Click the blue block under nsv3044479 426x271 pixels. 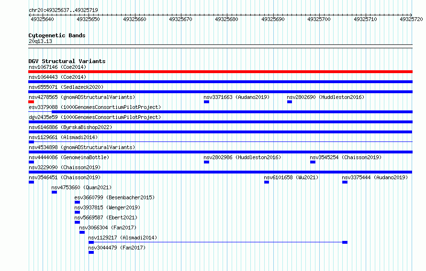coord(91,252)
